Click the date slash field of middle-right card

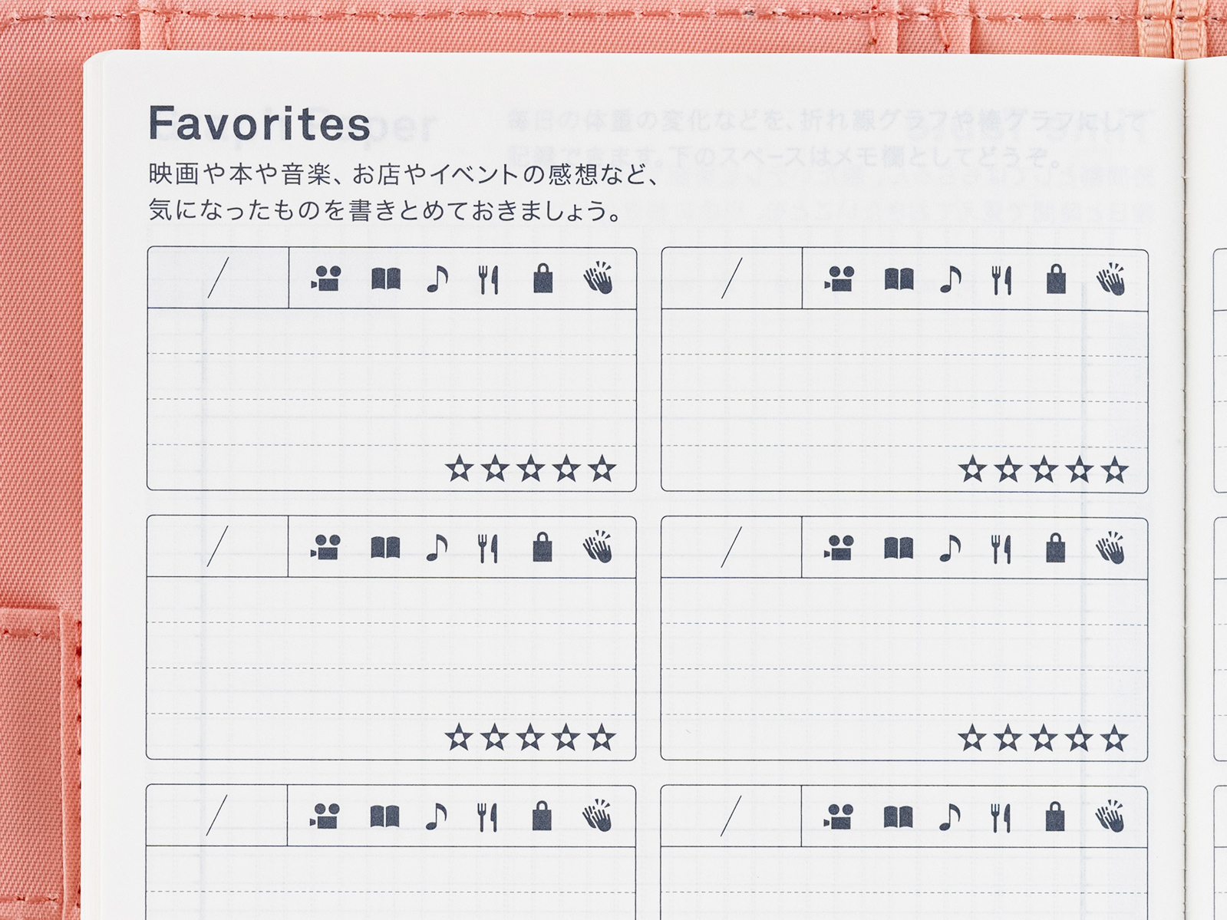pyautogui.click(x=731, y=547)
